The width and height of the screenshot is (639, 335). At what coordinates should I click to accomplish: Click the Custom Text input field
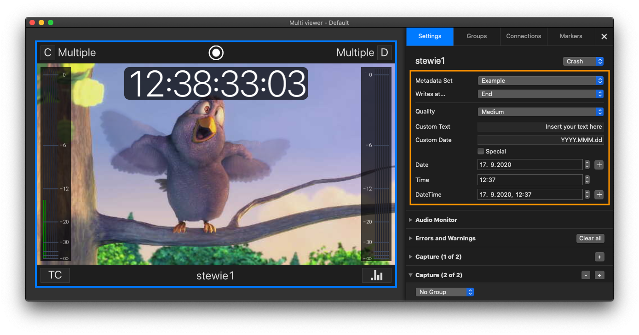click(x=541, y=126)
